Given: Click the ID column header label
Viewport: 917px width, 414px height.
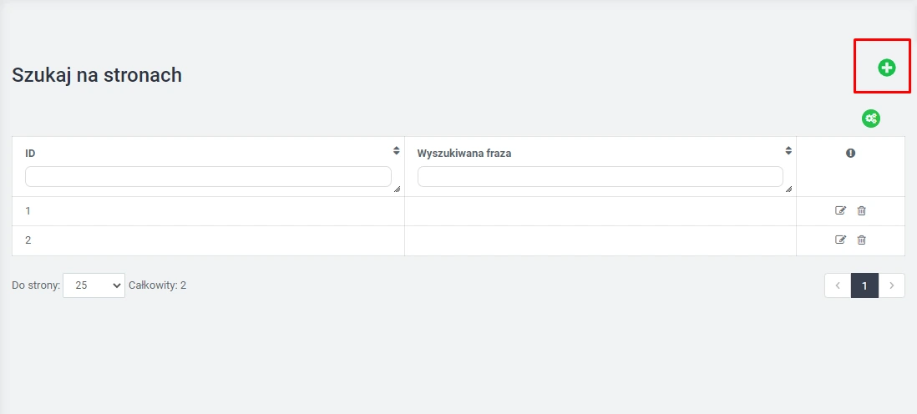Looking at the screenshot, I should coord(30,154).
